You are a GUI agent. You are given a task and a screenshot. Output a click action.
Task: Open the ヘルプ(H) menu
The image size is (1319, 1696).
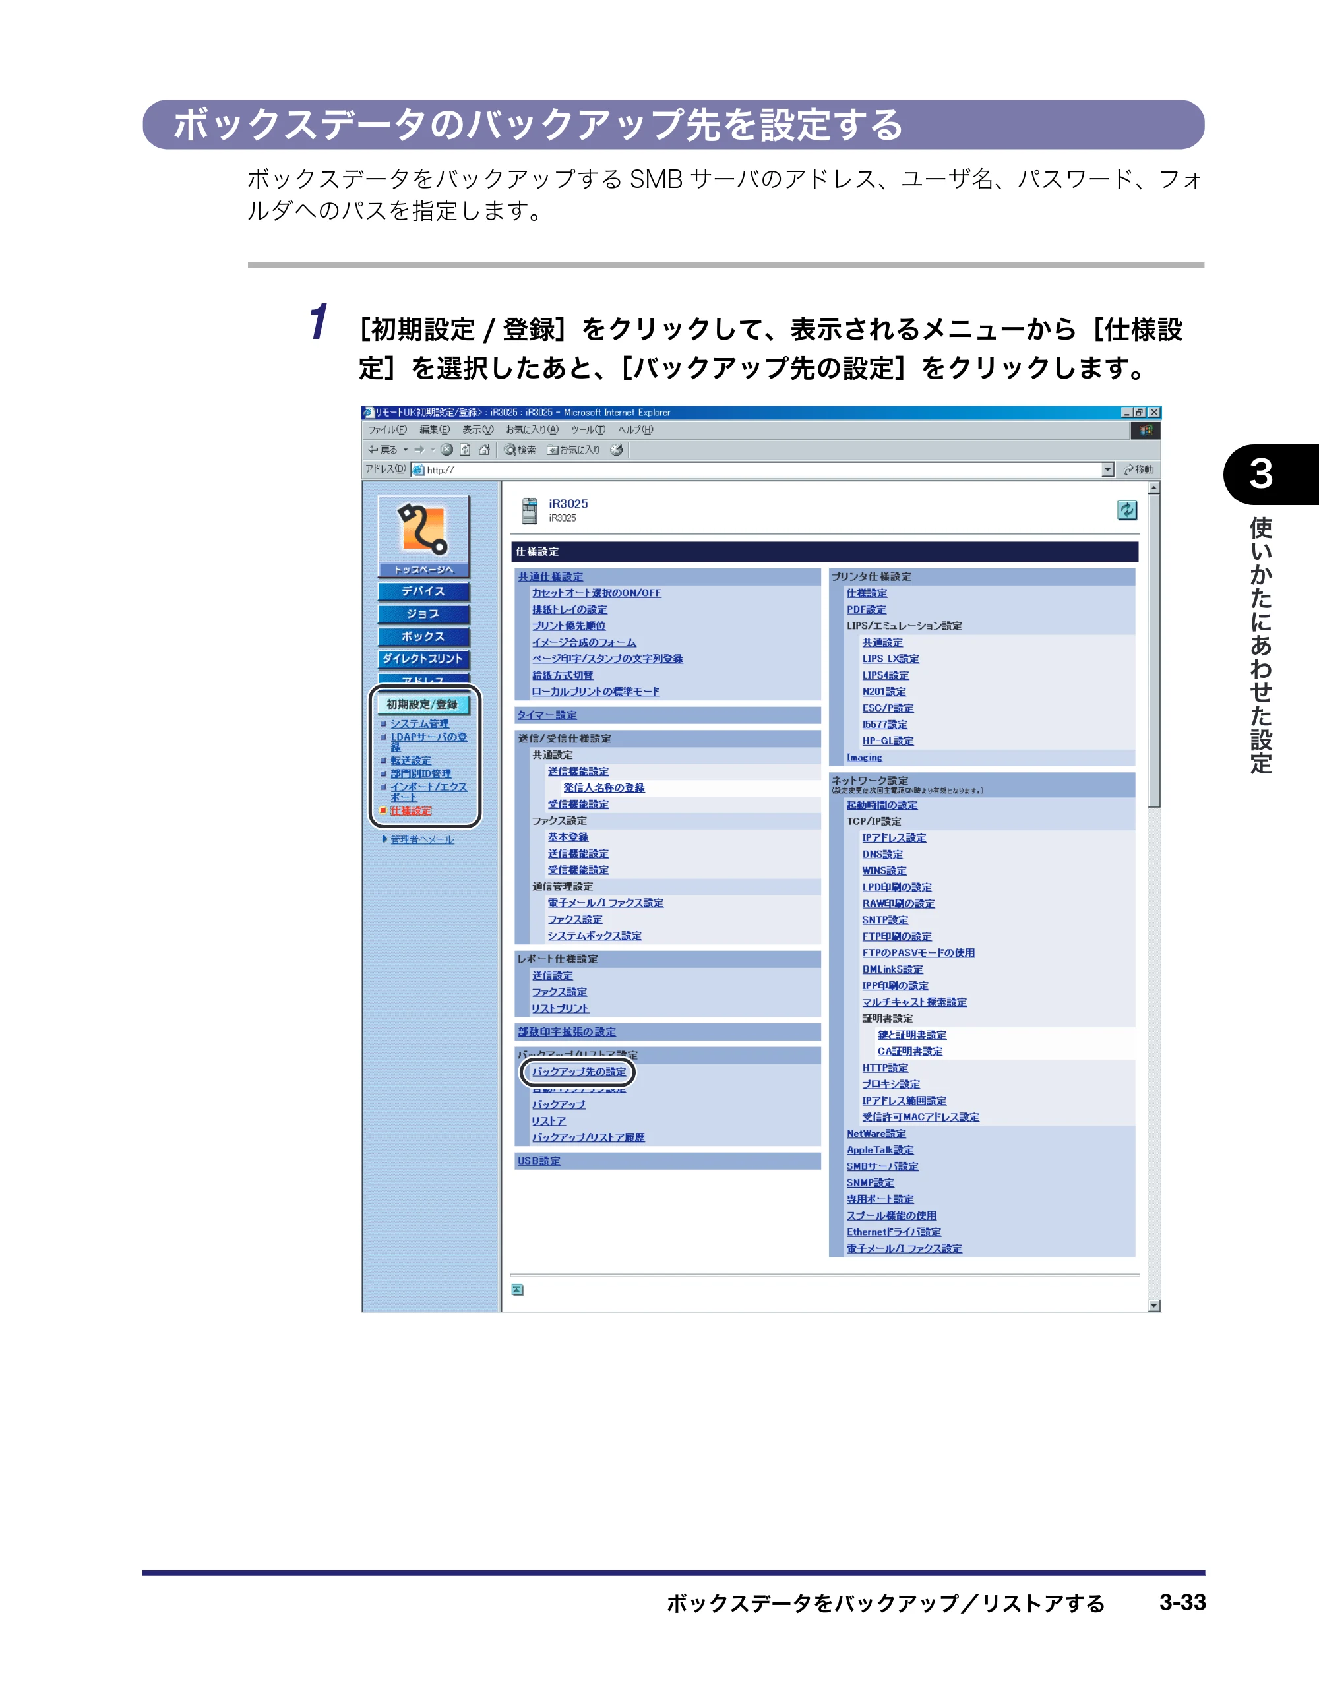coord(635,430)
